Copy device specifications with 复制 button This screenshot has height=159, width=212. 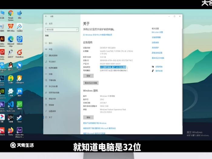point(88,76)
